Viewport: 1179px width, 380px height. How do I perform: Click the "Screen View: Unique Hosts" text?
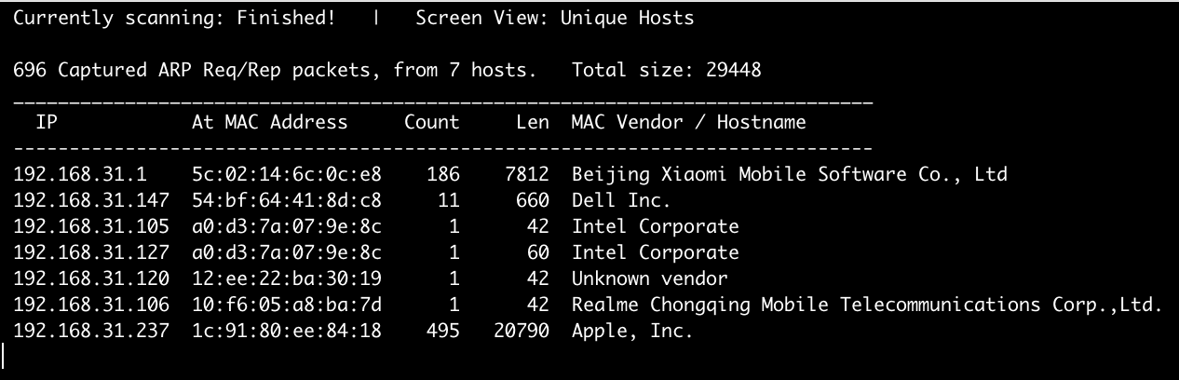pyautogui.click(x=554, y=18)
